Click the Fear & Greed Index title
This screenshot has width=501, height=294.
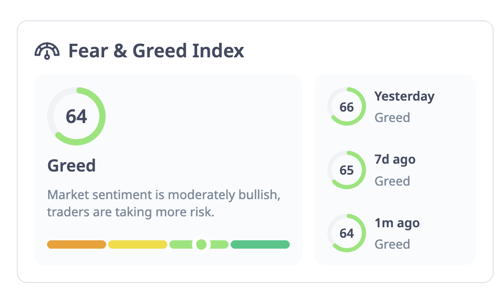[x=156, y=51]
